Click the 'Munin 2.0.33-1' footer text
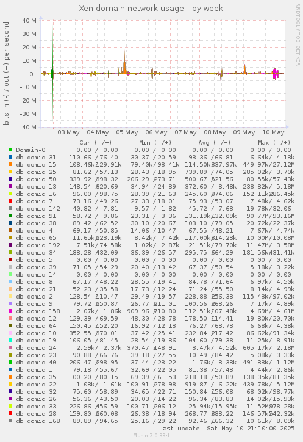Viewport: 303px width, 442px height. pyautogui.click(x=151, y=435)
